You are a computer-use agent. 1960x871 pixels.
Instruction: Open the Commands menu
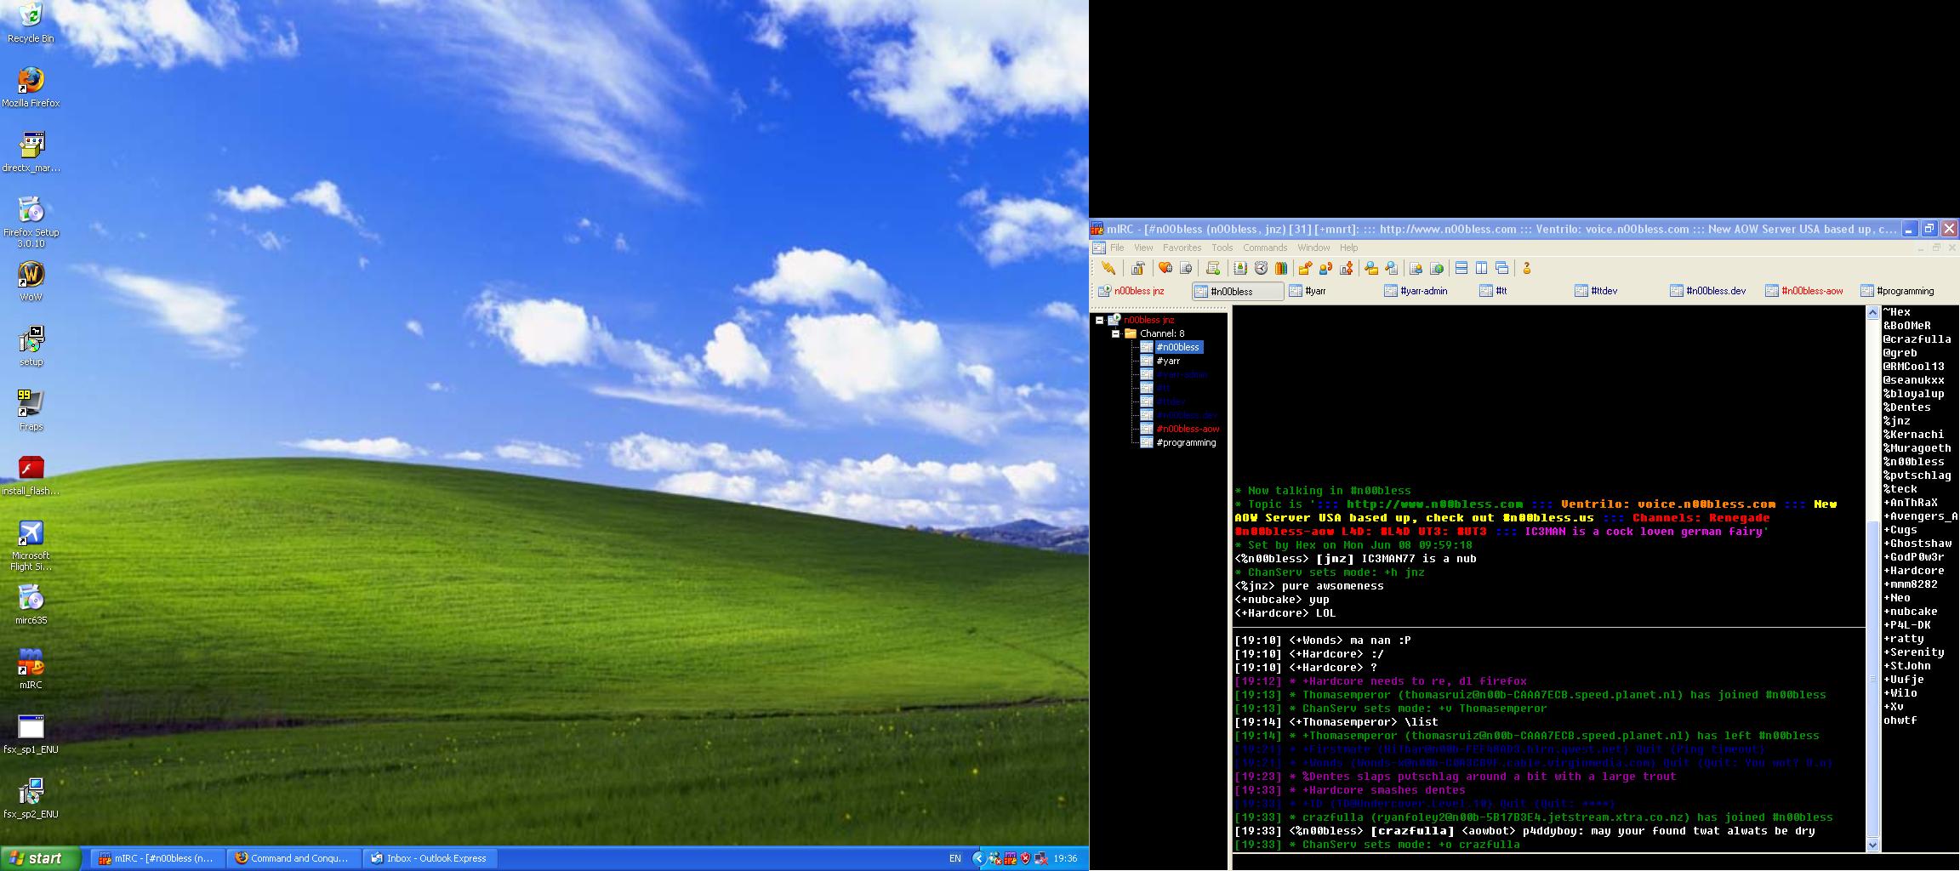click(x=1264, y=248)
